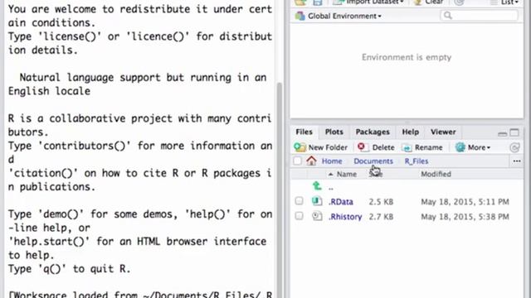Click the Rename button label
531x298 pixels.
point(428,147)
